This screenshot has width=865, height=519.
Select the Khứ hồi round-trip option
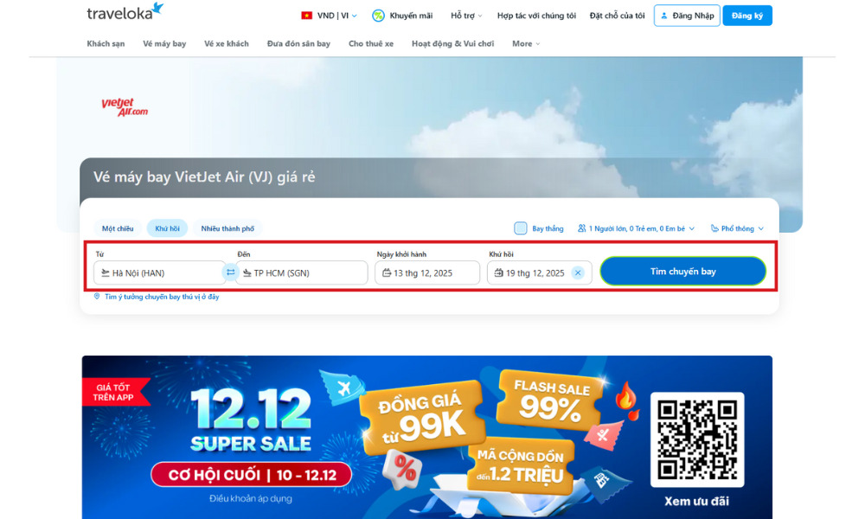pyautogui.click(x=166, y=228)
